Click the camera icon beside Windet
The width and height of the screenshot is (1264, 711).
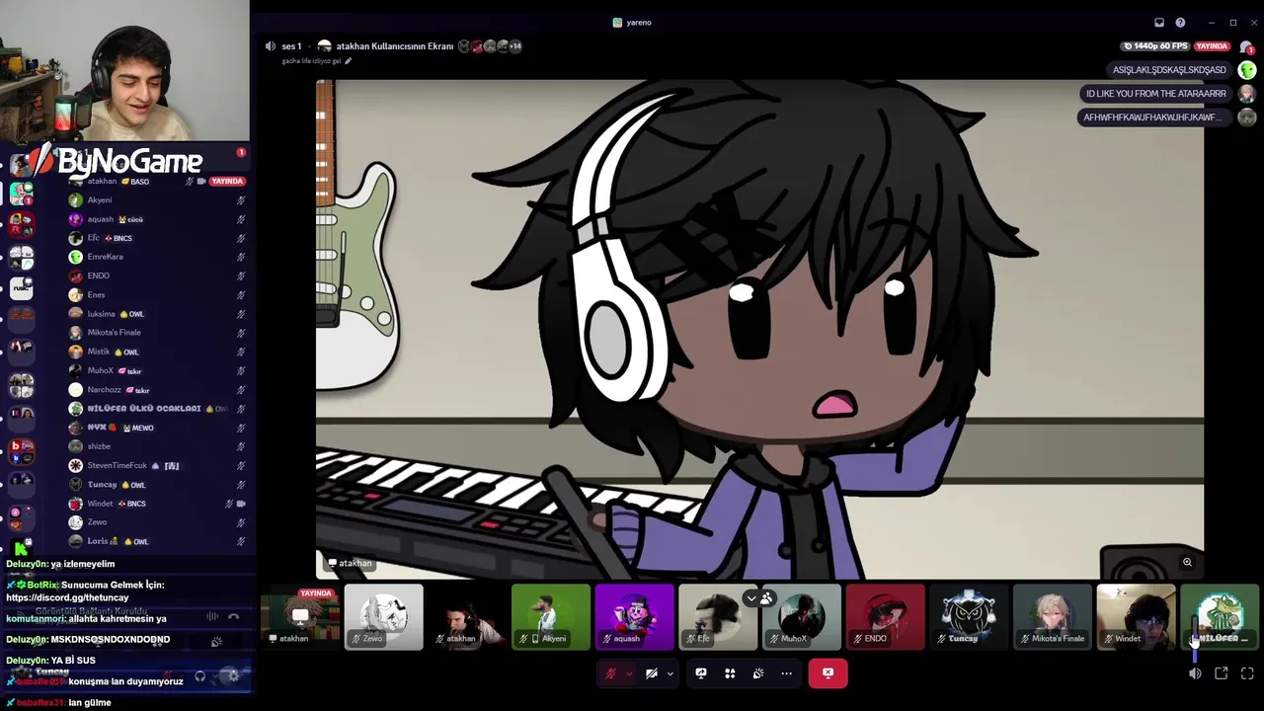241,504
